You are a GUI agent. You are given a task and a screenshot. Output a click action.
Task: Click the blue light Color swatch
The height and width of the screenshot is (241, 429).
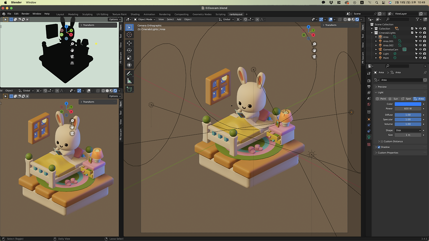point(408,104)
